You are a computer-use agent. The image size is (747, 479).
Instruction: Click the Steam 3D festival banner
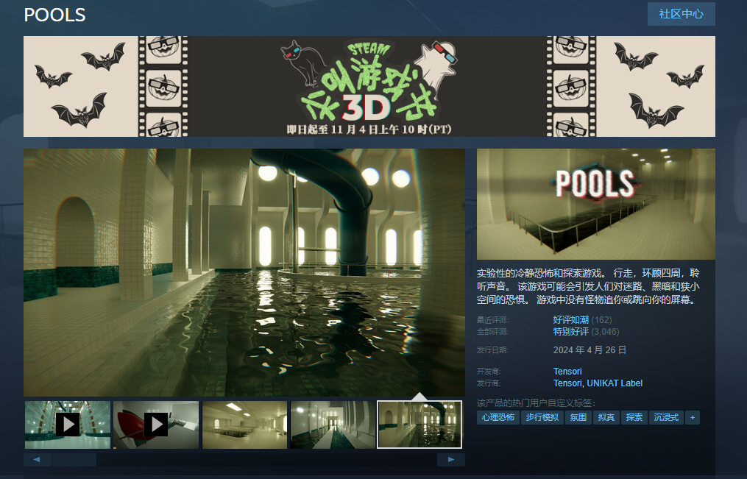click(369, 87)
